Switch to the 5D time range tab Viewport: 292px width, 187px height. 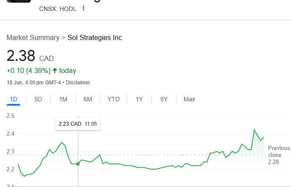38,99
